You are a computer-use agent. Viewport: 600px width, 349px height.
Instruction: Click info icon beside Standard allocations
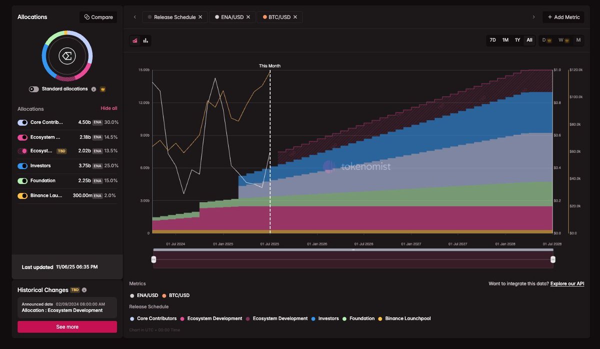tap(93, 89)
